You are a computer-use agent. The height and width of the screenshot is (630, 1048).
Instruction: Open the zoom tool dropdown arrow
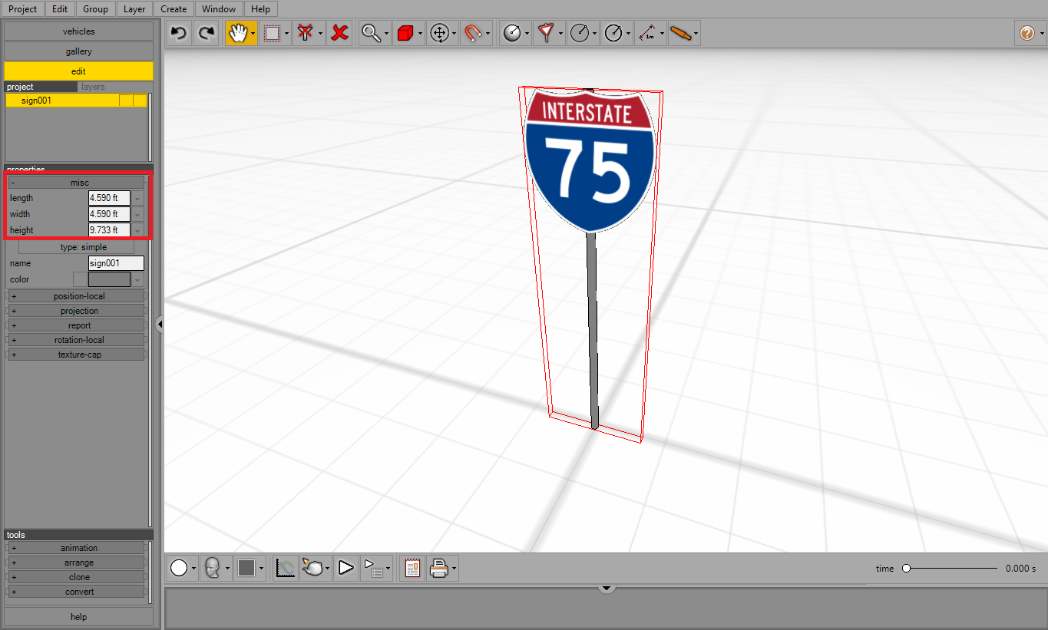click(388, 34)
